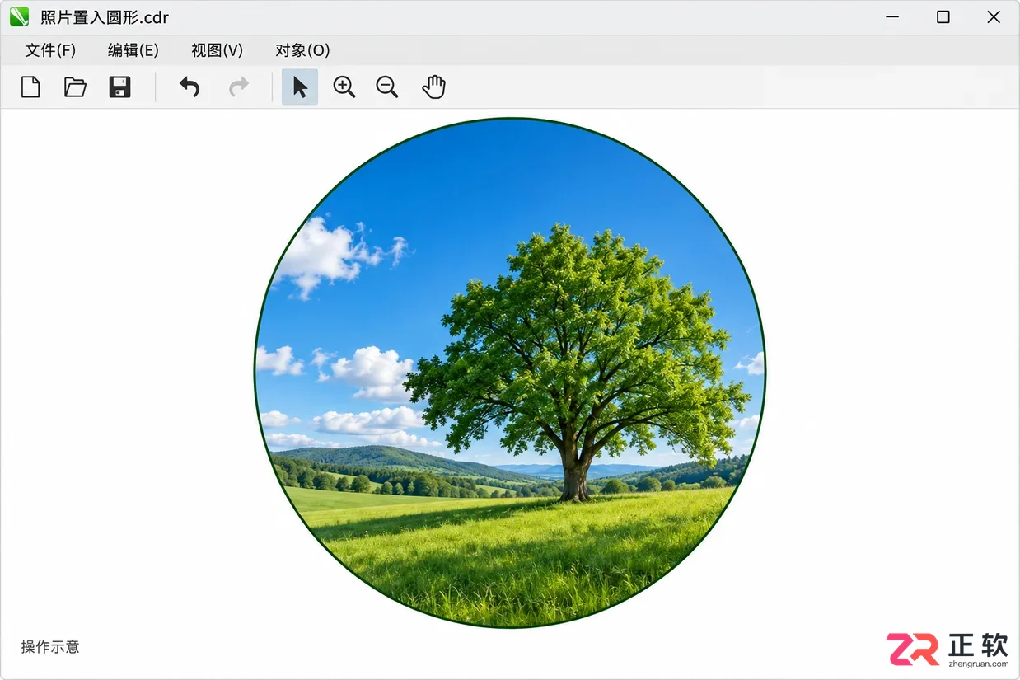The image size is (1020, 680).
Task: Click the 照片置入圆形.cdr window title
Action: click(105, 17)
